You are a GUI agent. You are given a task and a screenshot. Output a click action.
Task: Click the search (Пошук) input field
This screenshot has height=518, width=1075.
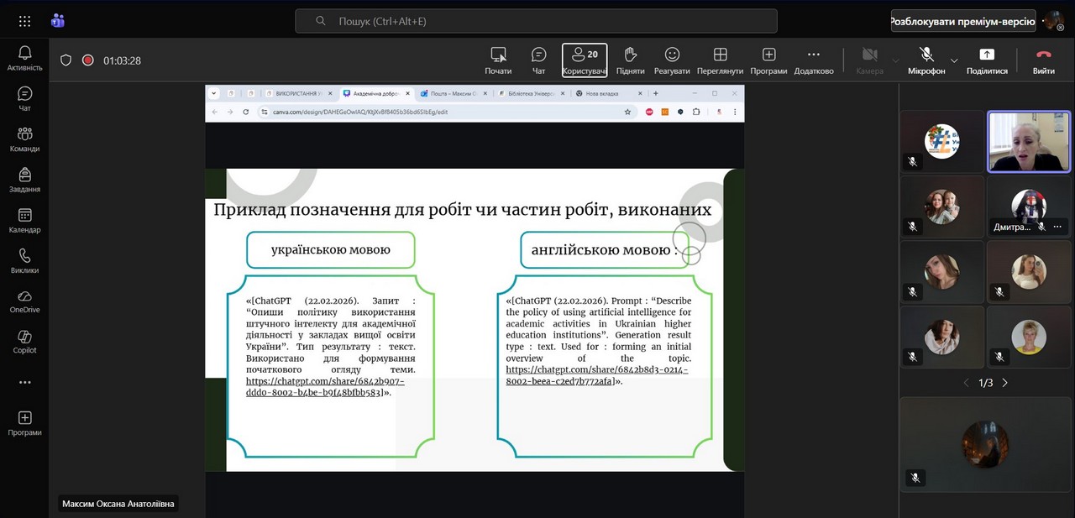pyautogui.click(x=536, y=21)
